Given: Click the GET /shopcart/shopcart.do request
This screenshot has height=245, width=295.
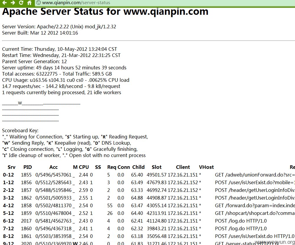Looking at the screenshot, I should pyautogui.click(x=255, y=213).
